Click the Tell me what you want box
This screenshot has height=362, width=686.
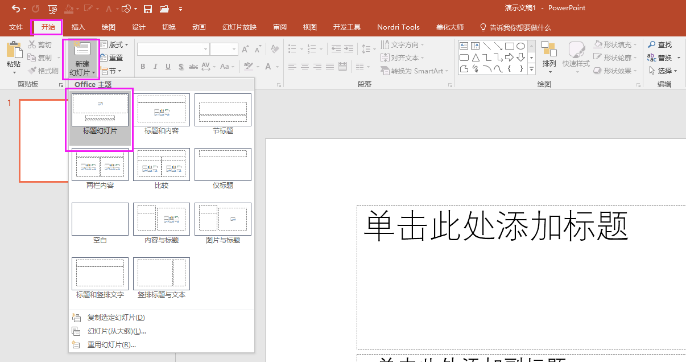click(515, 27)
